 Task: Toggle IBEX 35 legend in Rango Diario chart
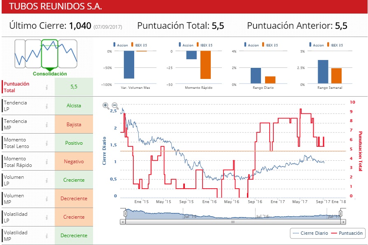(270, 45)
